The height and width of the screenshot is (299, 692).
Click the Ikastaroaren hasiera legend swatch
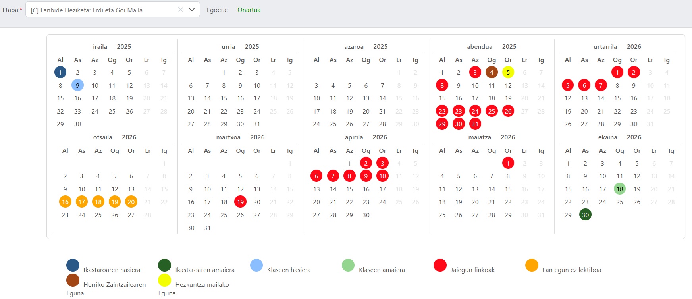(x=73, y=265)
